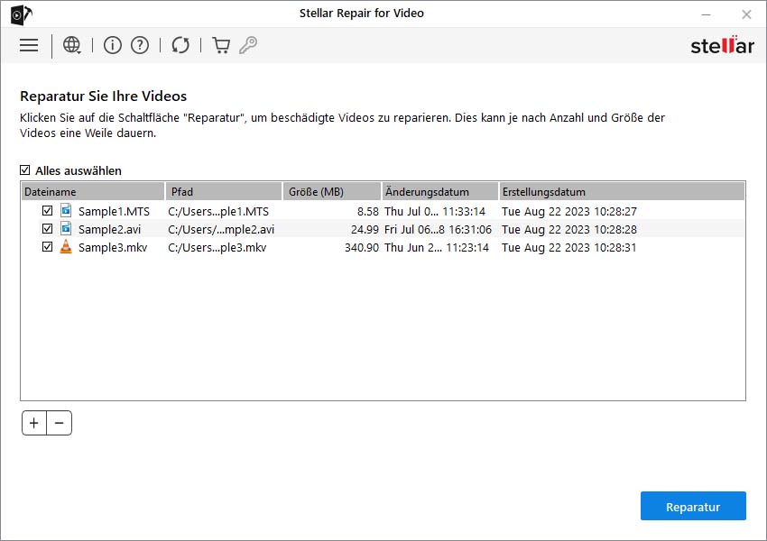
Task: Open the shopping cart buy icon
Action: click(221, 45)
